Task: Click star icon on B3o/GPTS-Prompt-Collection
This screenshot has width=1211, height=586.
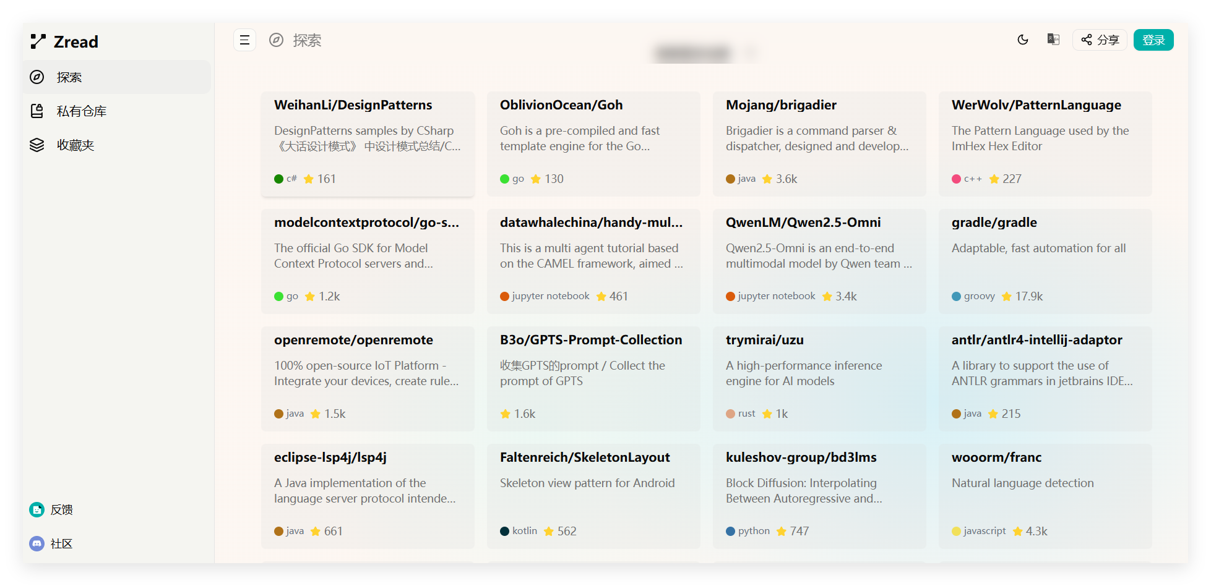Action: (505, 414)
